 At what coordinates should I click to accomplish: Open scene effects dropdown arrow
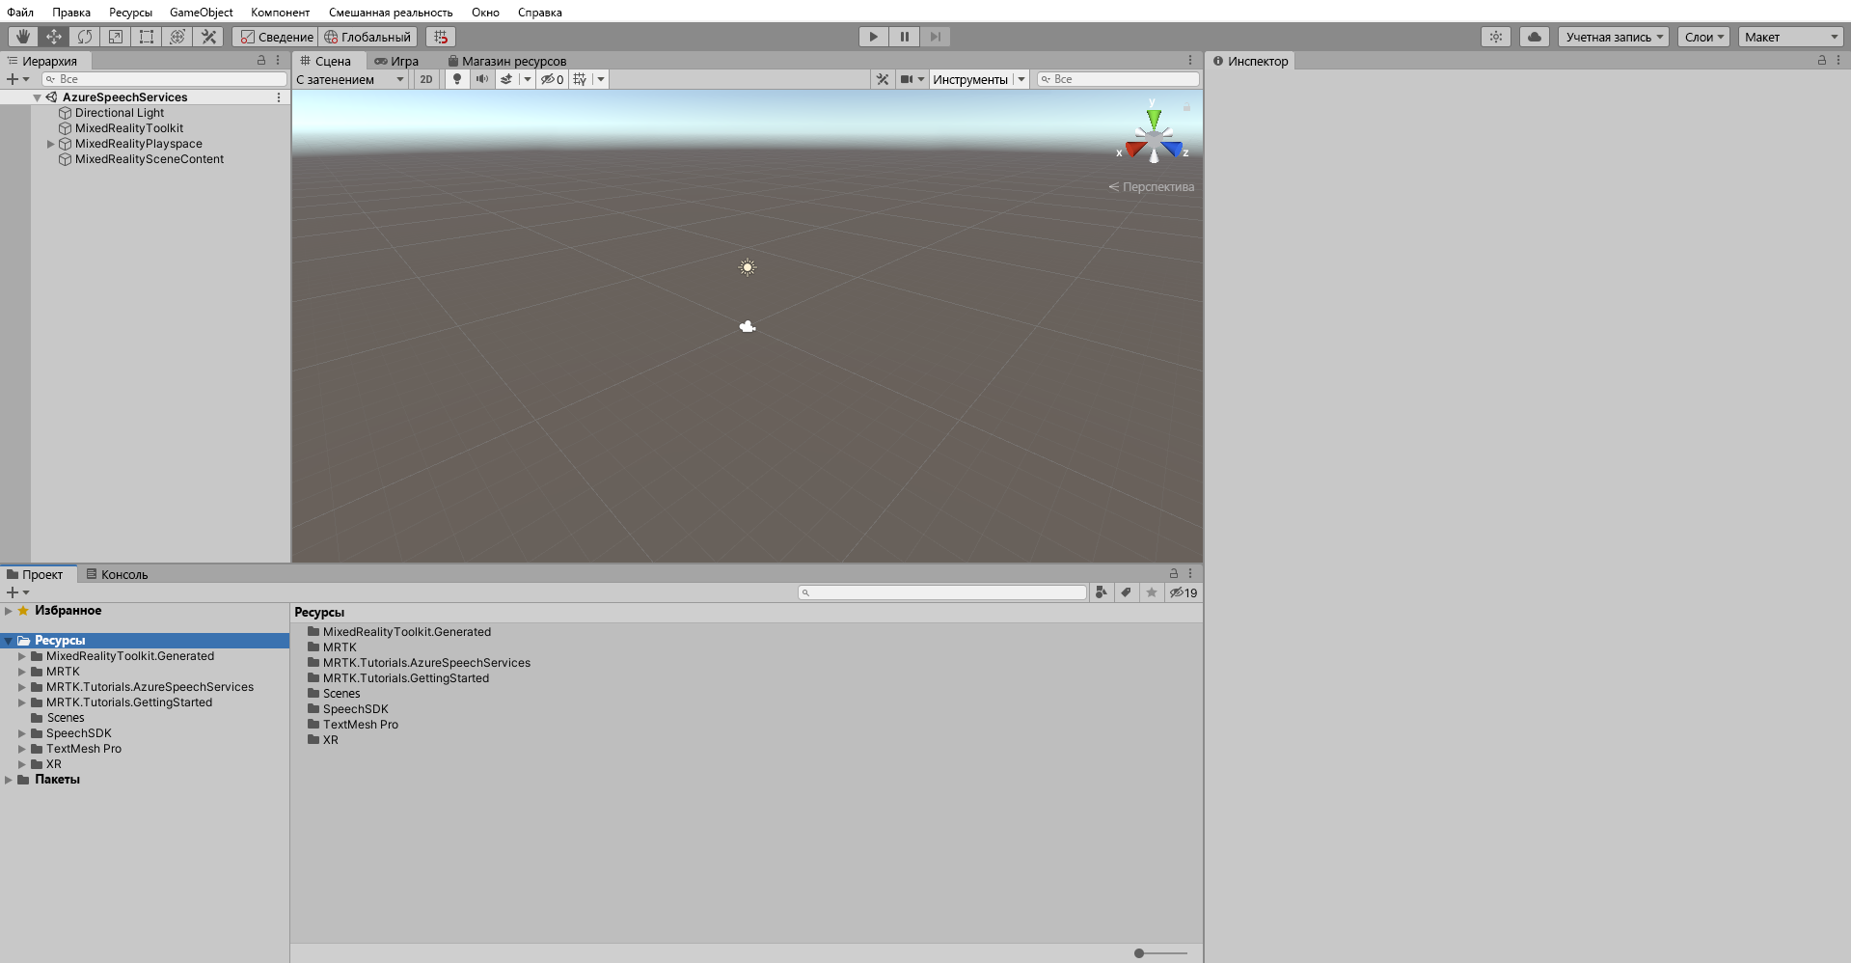click(x=528, y=79)
